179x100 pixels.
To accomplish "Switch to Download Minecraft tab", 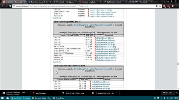I will (x=39, y=2).
